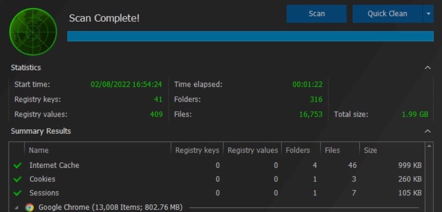
Task: Click the Scan button
Action: point(317,13)
